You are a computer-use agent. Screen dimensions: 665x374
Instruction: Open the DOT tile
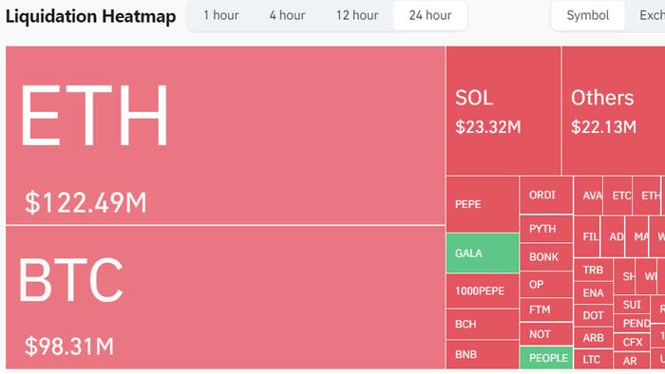593,315
